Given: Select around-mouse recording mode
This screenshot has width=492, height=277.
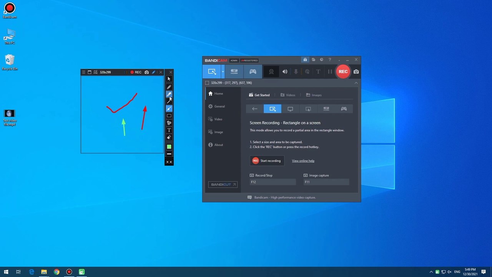Looking at the screenshot, I should (x=308, y=109).
